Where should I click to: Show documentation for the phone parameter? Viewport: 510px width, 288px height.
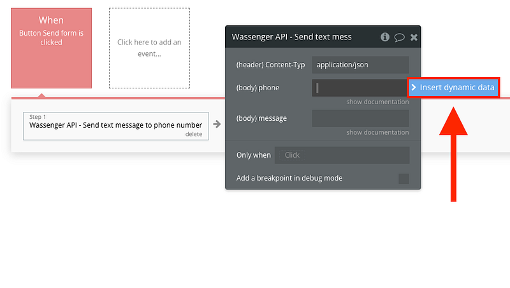(377, 102)
